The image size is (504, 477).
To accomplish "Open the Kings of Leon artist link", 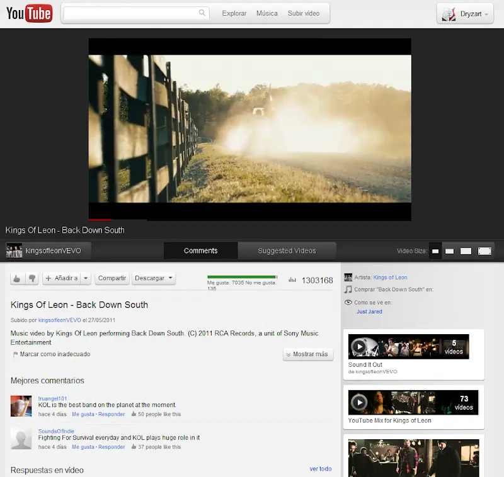I will [x=390, y=278].
